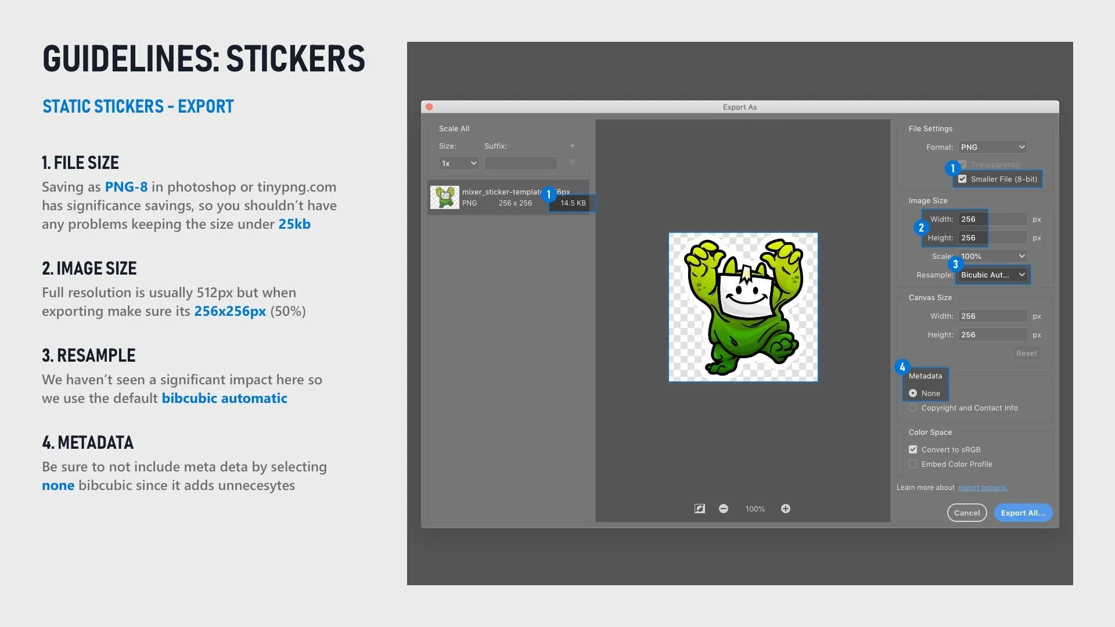Click the zoom out minus icon
1115x627 pixels.
[x=724, y=509]
